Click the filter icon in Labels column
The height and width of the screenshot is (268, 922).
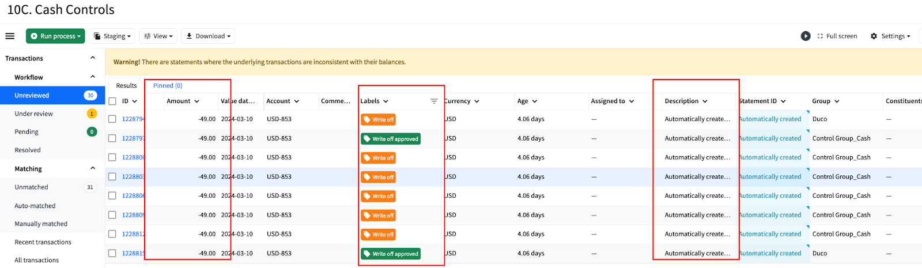coord(434,101)
